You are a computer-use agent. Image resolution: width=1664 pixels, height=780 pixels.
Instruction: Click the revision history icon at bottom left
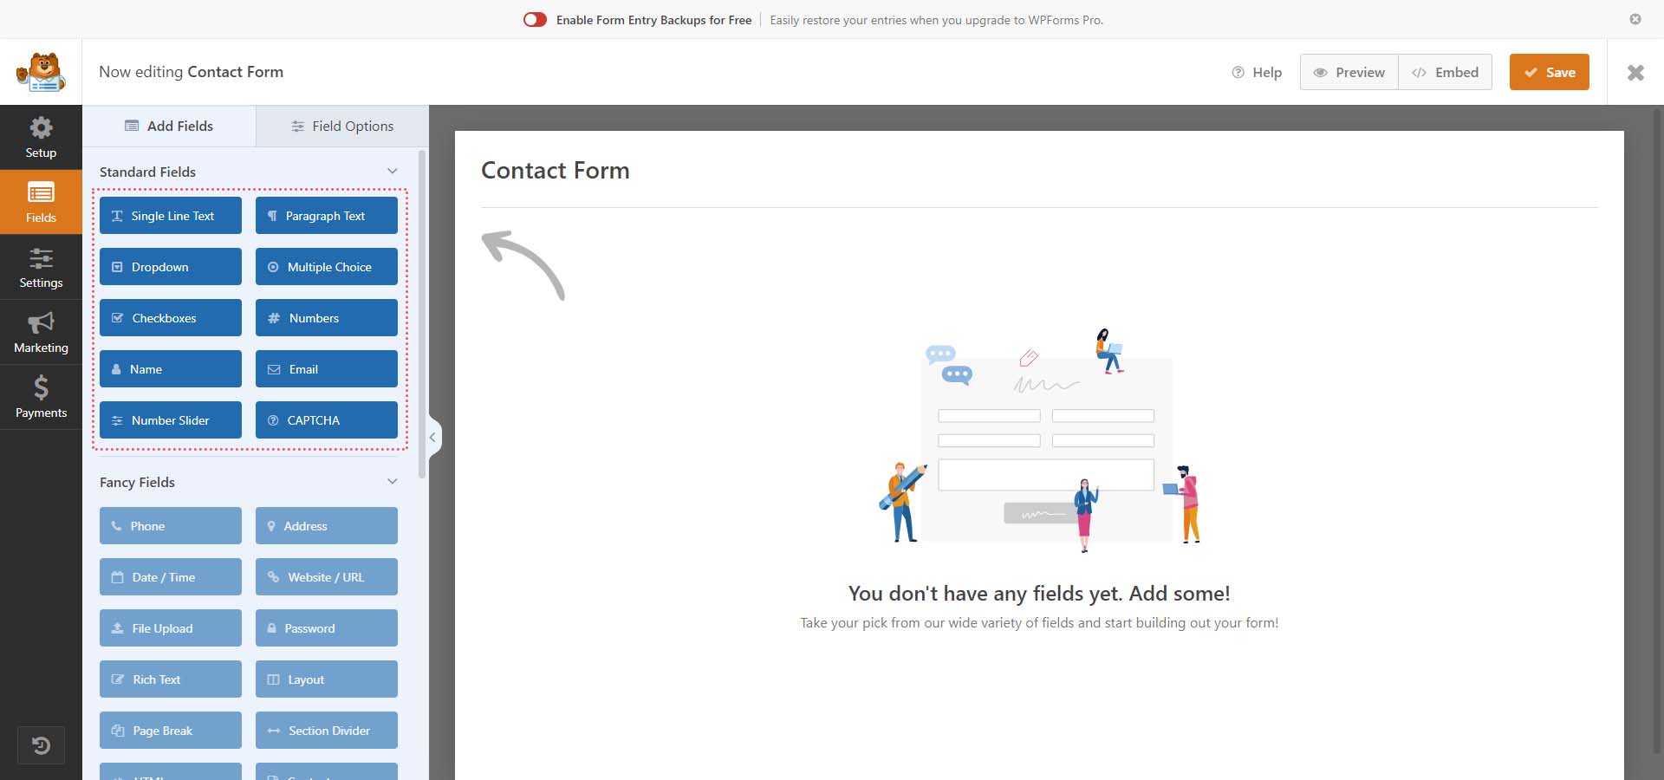tap(41, 744)
